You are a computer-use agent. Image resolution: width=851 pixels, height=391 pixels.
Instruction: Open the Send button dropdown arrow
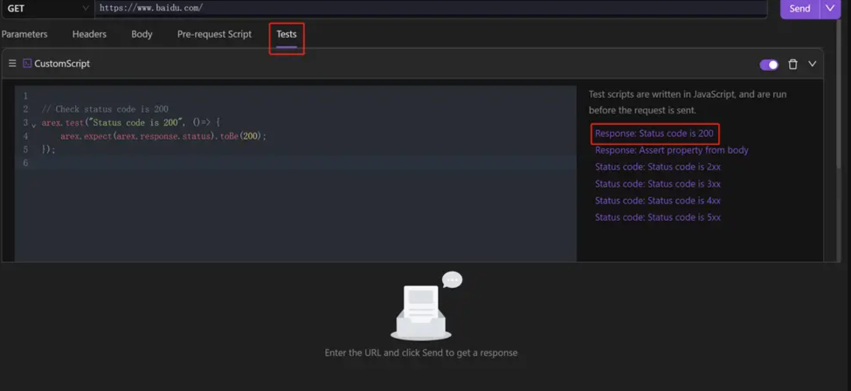tap(830, 8)
